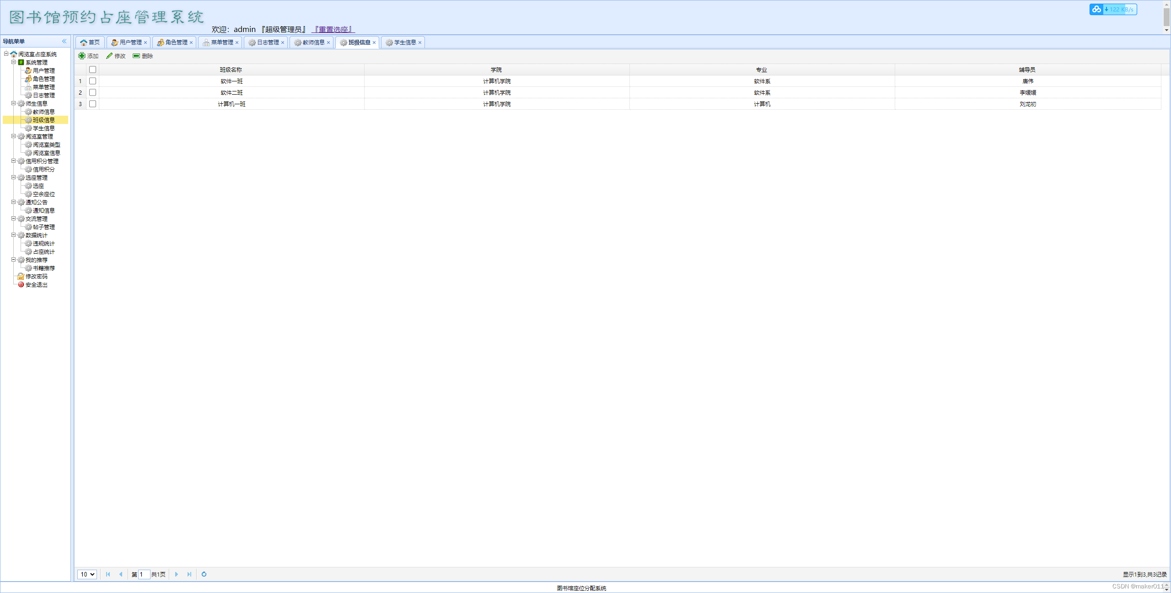Sort by the 班级名称 column header
The width and height of the screenshot is (1171, 593).
point(231,69)
